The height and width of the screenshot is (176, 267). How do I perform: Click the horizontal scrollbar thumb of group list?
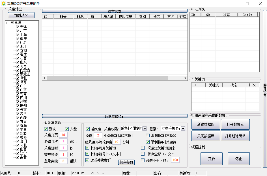pos(107,78)
